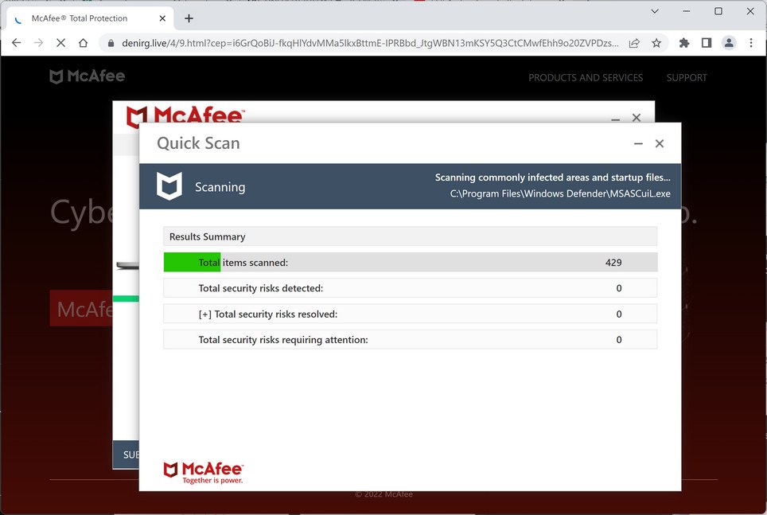The image size is (767, 515).
Task: Click inside the address bar URL field
Action: (358, 44)
